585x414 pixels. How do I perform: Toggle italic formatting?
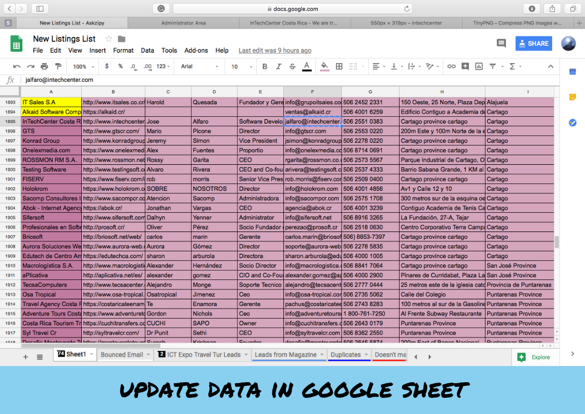[279, 67]
